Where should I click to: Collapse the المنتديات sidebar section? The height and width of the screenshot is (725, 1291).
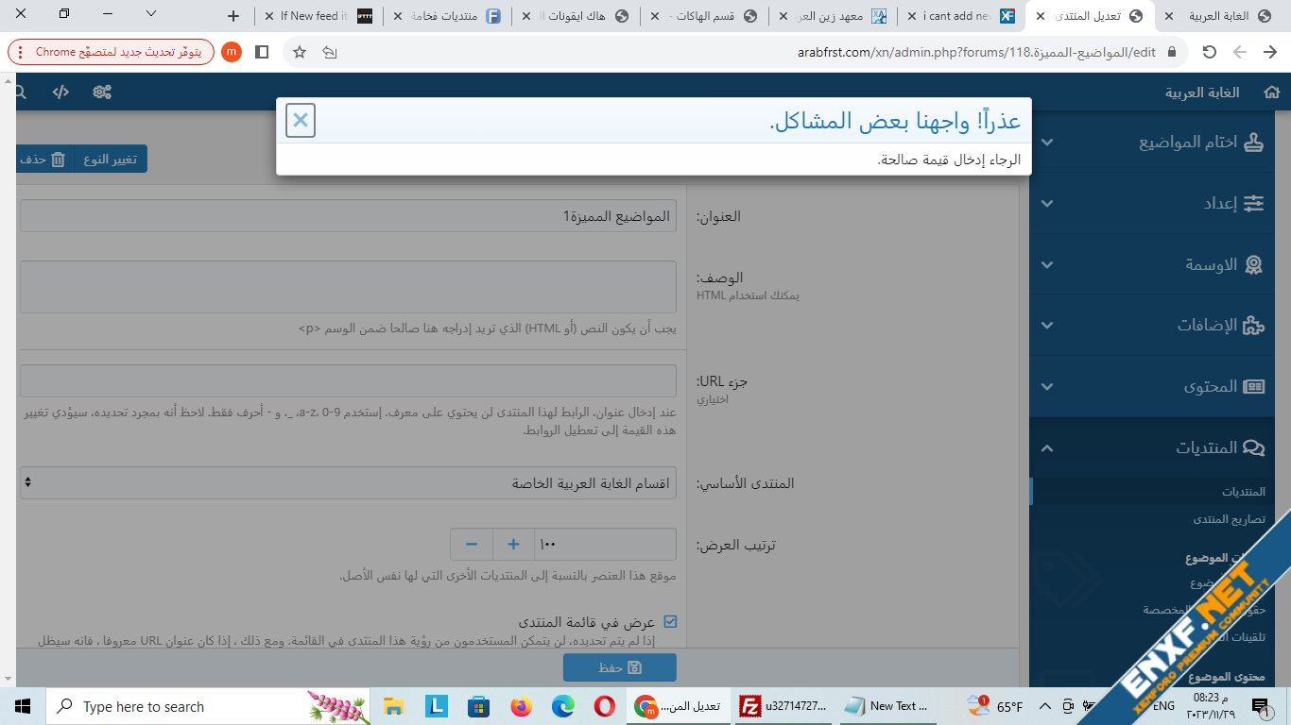pyautogui.click(x=1159, y=447)
